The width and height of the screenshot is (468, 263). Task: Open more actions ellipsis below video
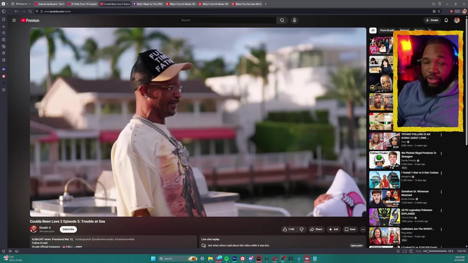[363, 229]
